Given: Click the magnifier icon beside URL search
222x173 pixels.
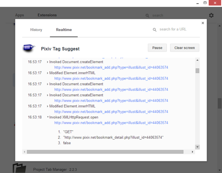Looking at the screenshot, I should 155,30.
